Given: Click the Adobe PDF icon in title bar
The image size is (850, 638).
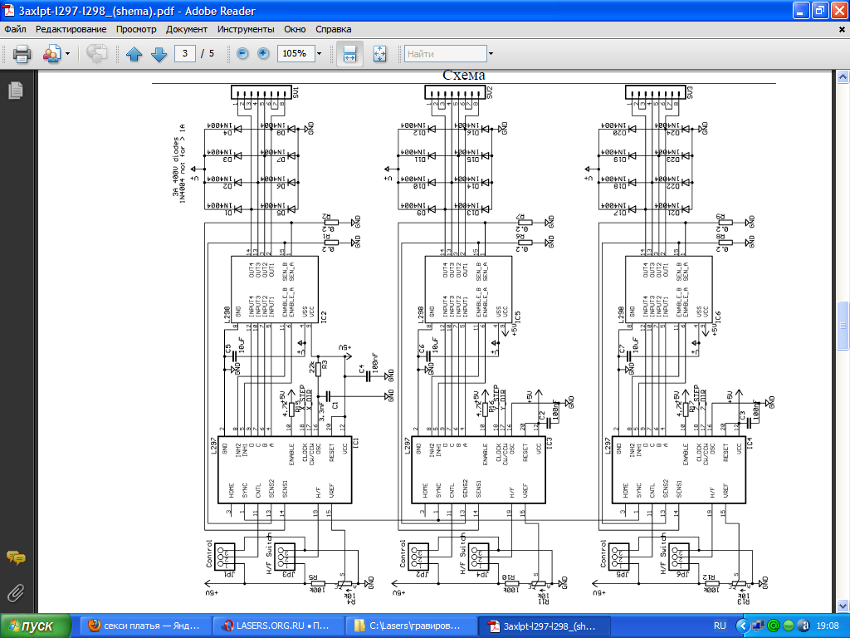Looking at the screenshot, I should tap(8, 10).
